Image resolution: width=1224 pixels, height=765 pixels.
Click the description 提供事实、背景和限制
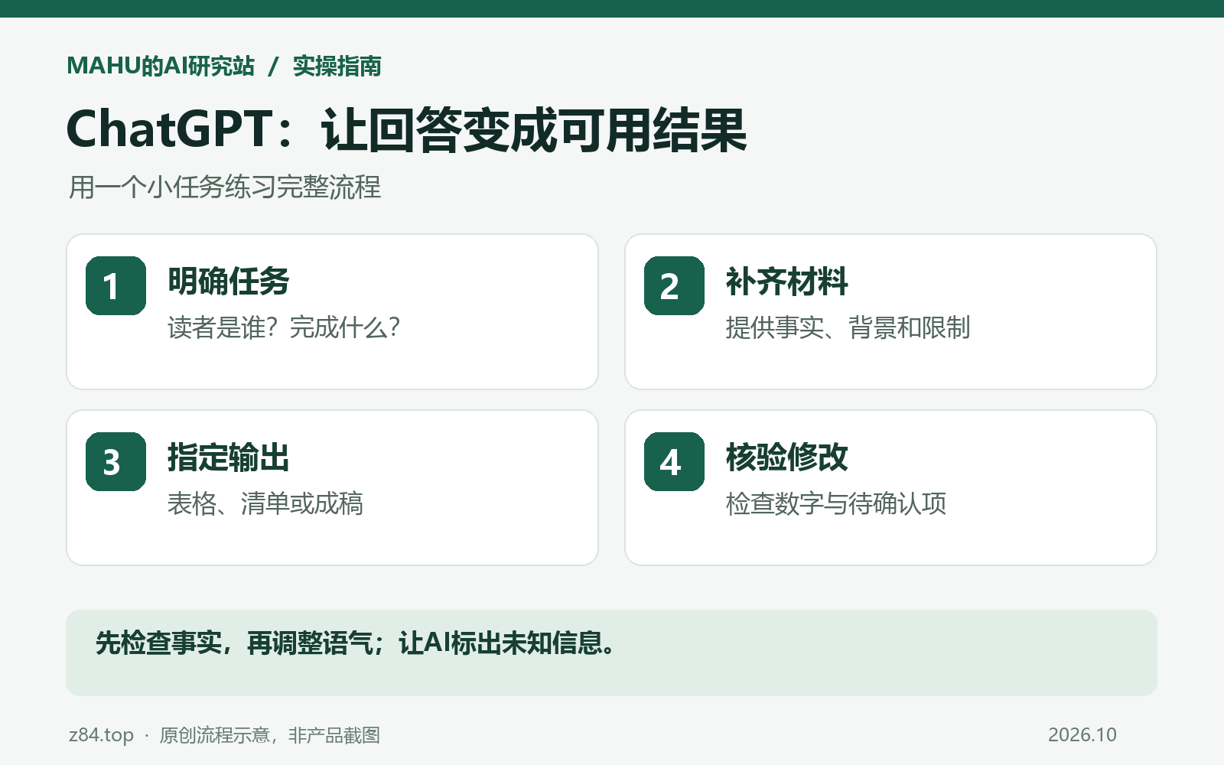848,327
